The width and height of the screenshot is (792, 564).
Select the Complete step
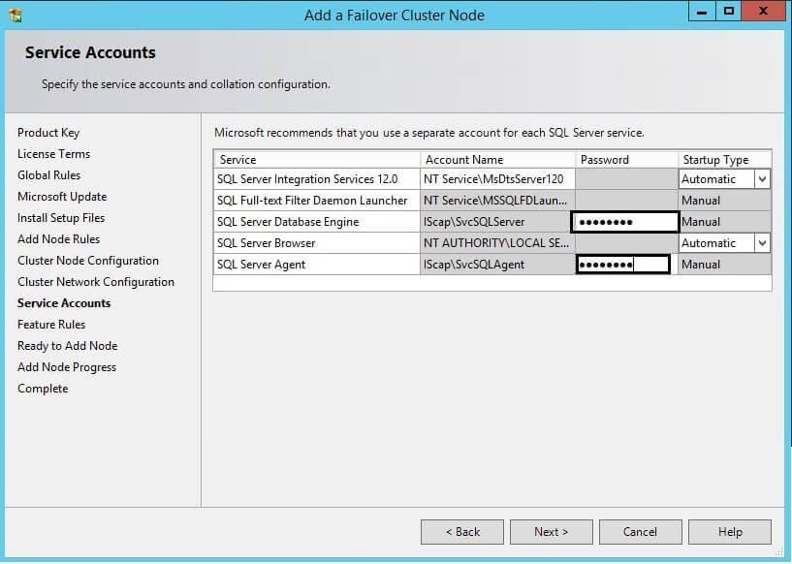click(x=43, y=389)
